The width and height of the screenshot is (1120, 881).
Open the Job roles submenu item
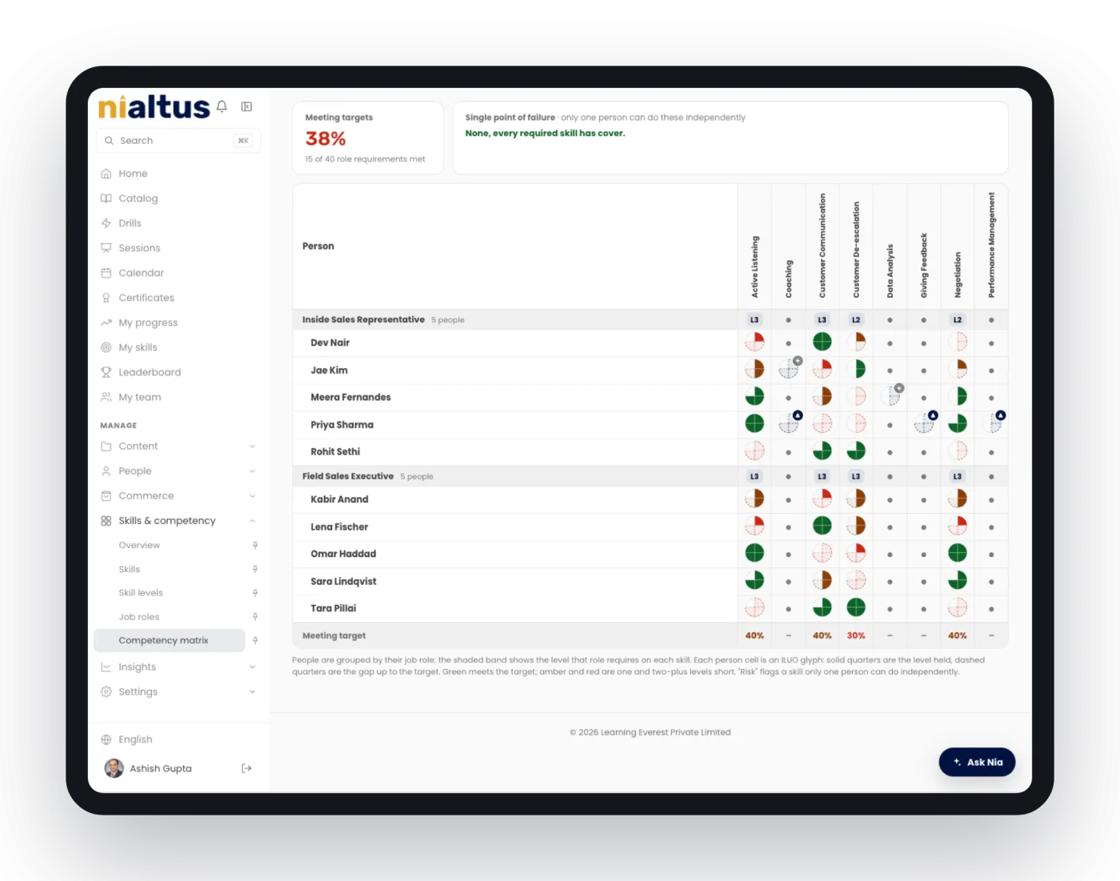(x=139, y=617)
